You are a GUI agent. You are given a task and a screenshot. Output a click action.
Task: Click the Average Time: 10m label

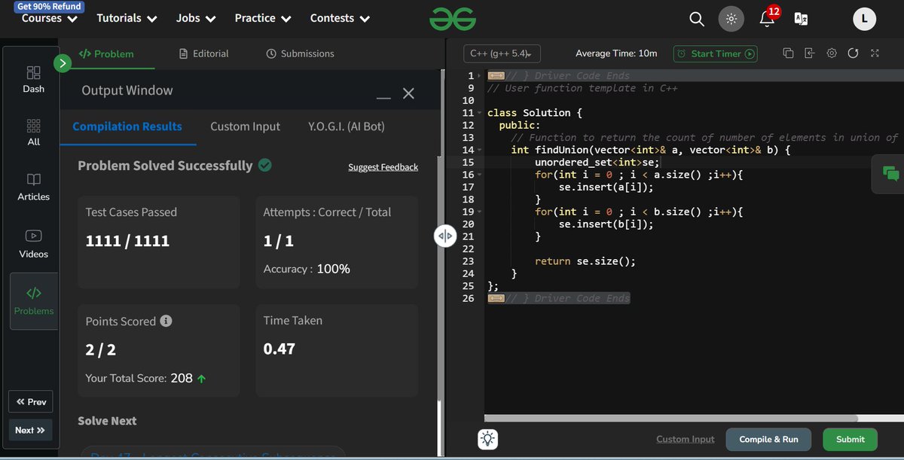click(616, 53)
